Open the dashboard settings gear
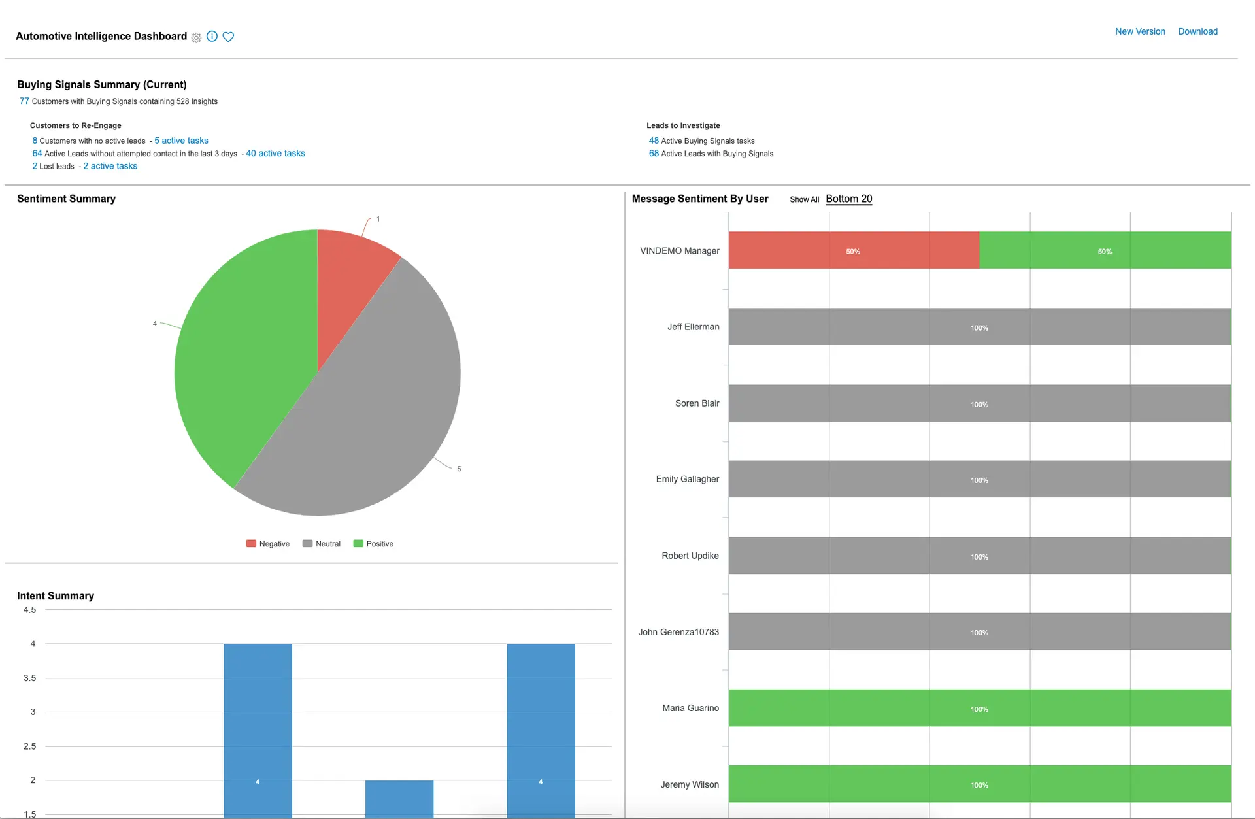 196,37
